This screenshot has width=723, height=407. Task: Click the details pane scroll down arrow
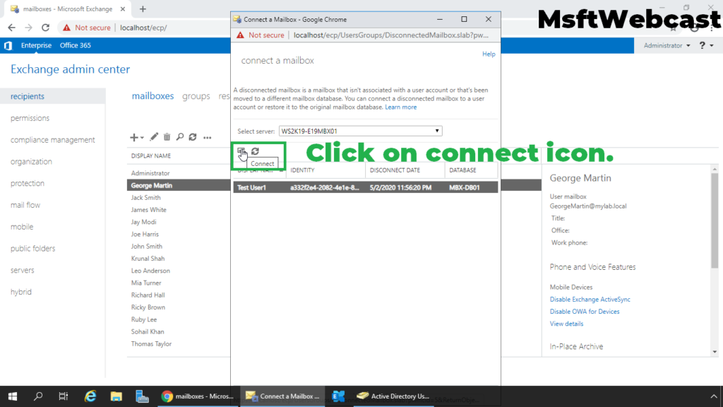715,352
